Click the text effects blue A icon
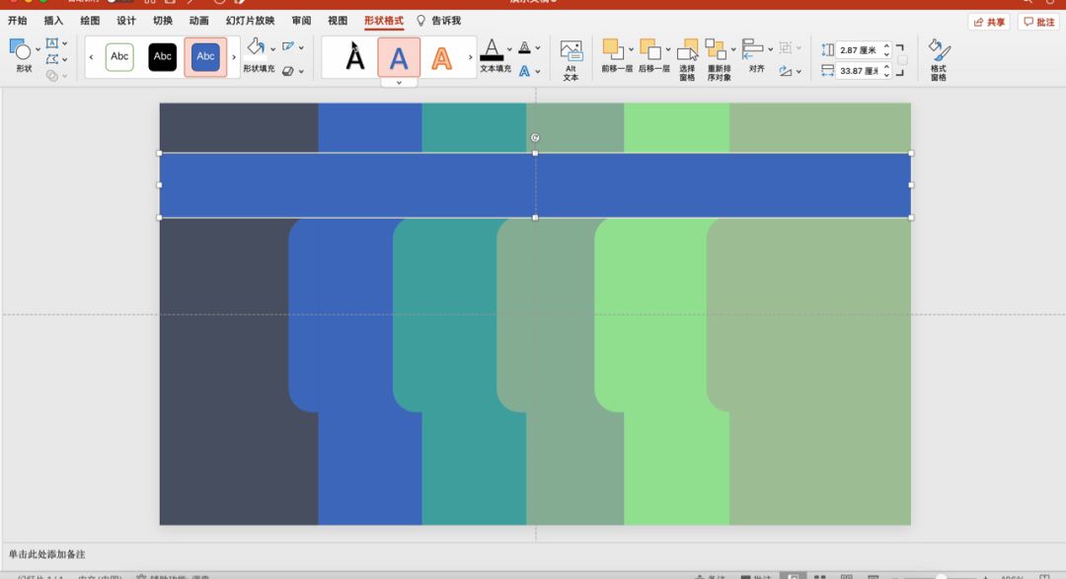The width and height of the screenshot is (1066, 579). tap(525, 71)
